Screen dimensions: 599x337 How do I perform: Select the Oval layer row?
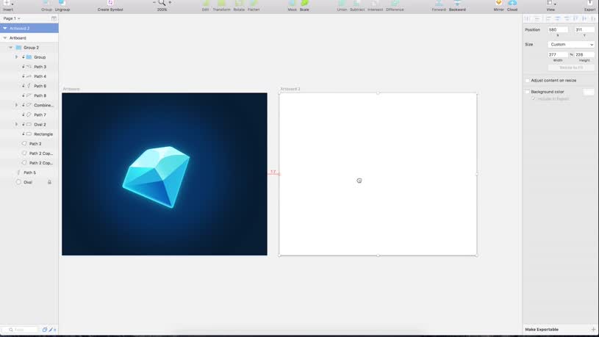tap(29, 182)
